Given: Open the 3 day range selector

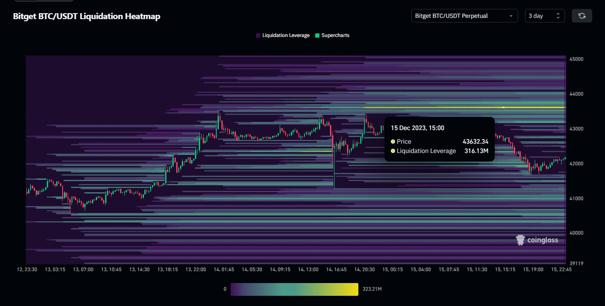Looking at the screenshot, I should [x=540, y=16].
